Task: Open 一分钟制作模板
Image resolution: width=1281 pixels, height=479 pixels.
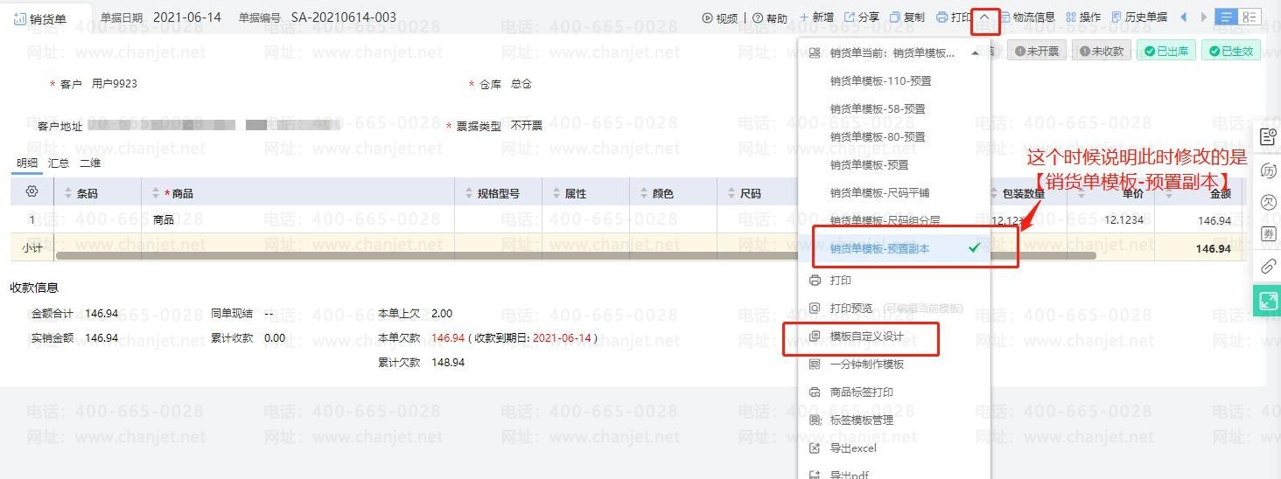Action: pos(866,364)
